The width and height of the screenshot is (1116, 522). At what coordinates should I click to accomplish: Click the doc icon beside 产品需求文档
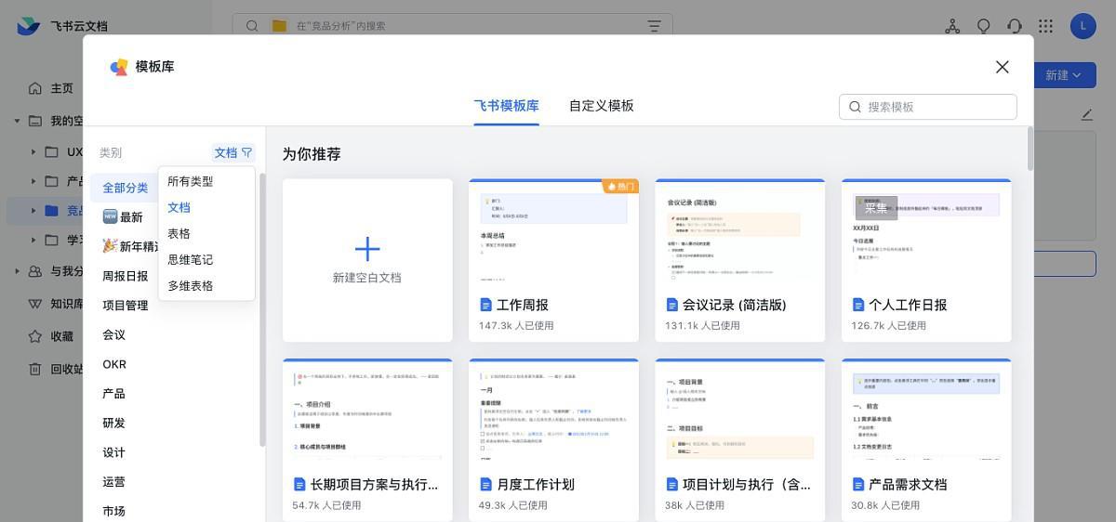coord(857,485)
